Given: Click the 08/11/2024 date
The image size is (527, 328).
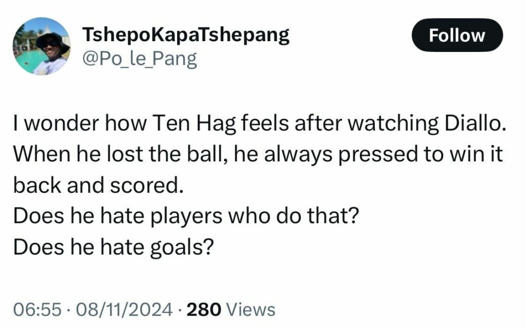Looking at the screenshot, I should (123, 309).
